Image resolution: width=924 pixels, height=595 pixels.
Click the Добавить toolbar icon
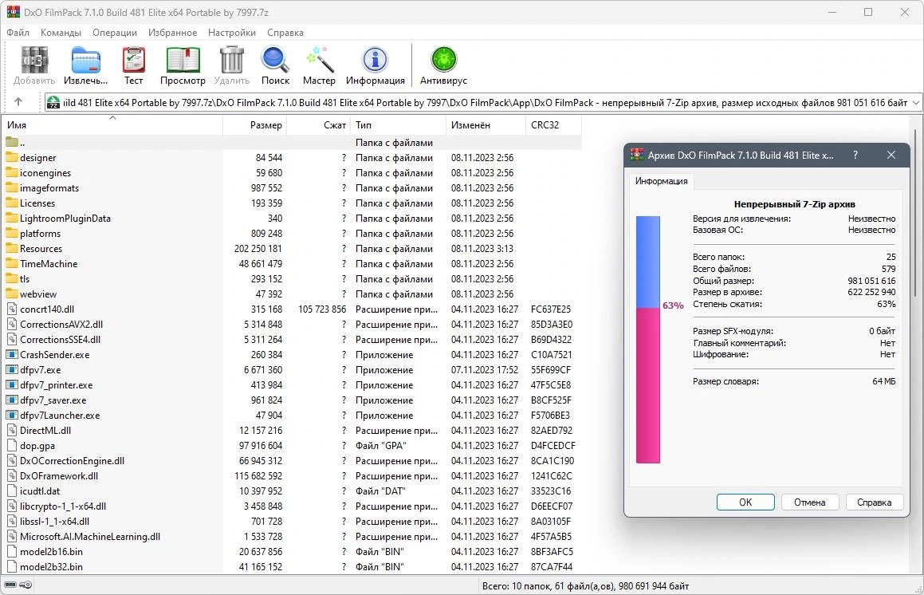34,60
